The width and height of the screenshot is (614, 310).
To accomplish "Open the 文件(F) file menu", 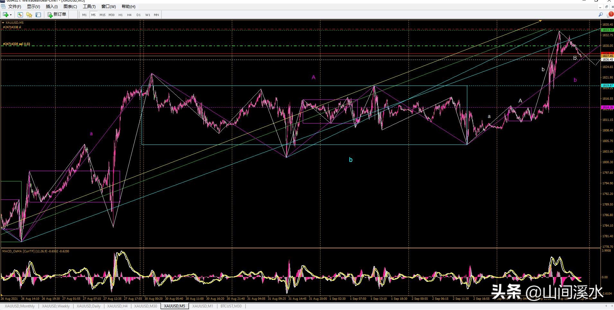I will point(14,6).
